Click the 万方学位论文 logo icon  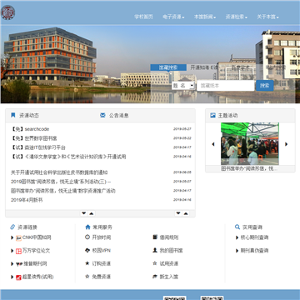click(x=18, y=251)
